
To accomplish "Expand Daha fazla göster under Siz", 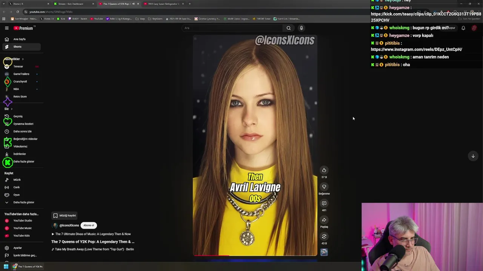I will pos(22,161).
